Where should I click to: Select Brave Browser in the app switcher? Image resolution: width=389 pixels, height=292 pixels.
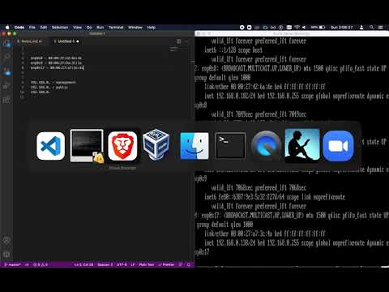(x=122, y=146)
